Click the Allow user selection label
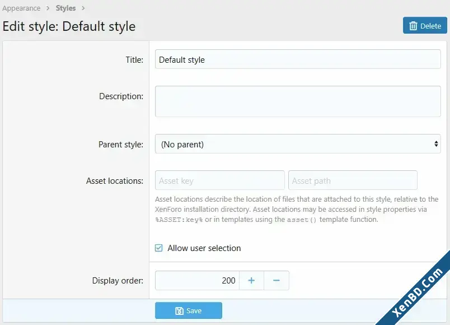Viewport: 450px width, 325px height. [204, 248]
